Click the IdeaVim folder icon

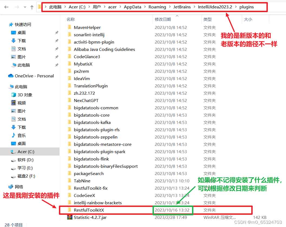pos(69,78)
